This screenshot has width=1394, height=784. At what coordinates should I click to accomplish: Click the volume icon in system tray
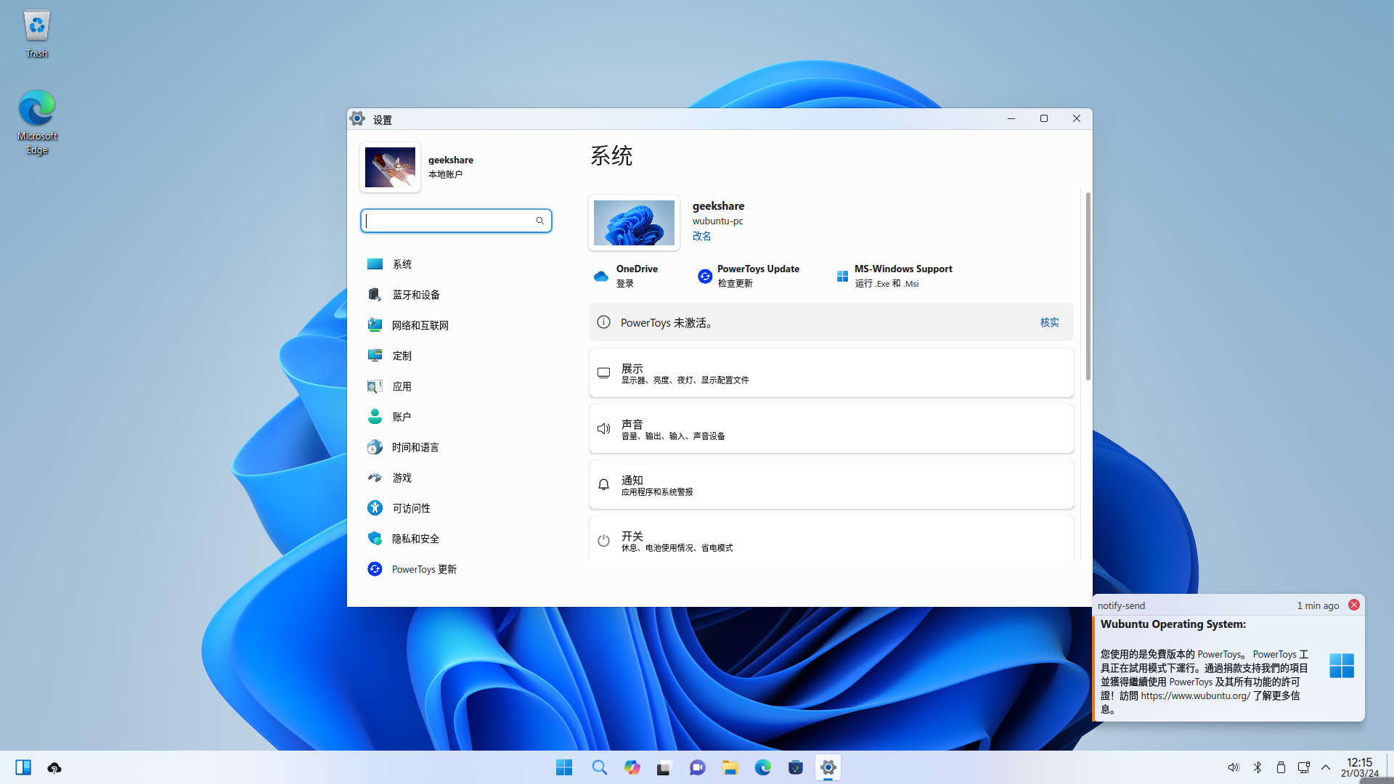(x=1234, y=767)
